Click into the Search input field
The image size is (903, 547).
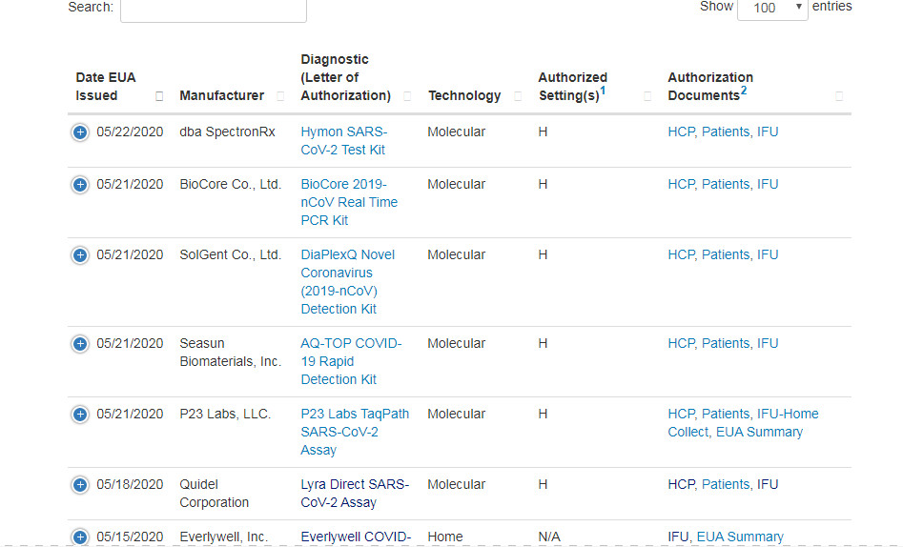tap(213, 9)
